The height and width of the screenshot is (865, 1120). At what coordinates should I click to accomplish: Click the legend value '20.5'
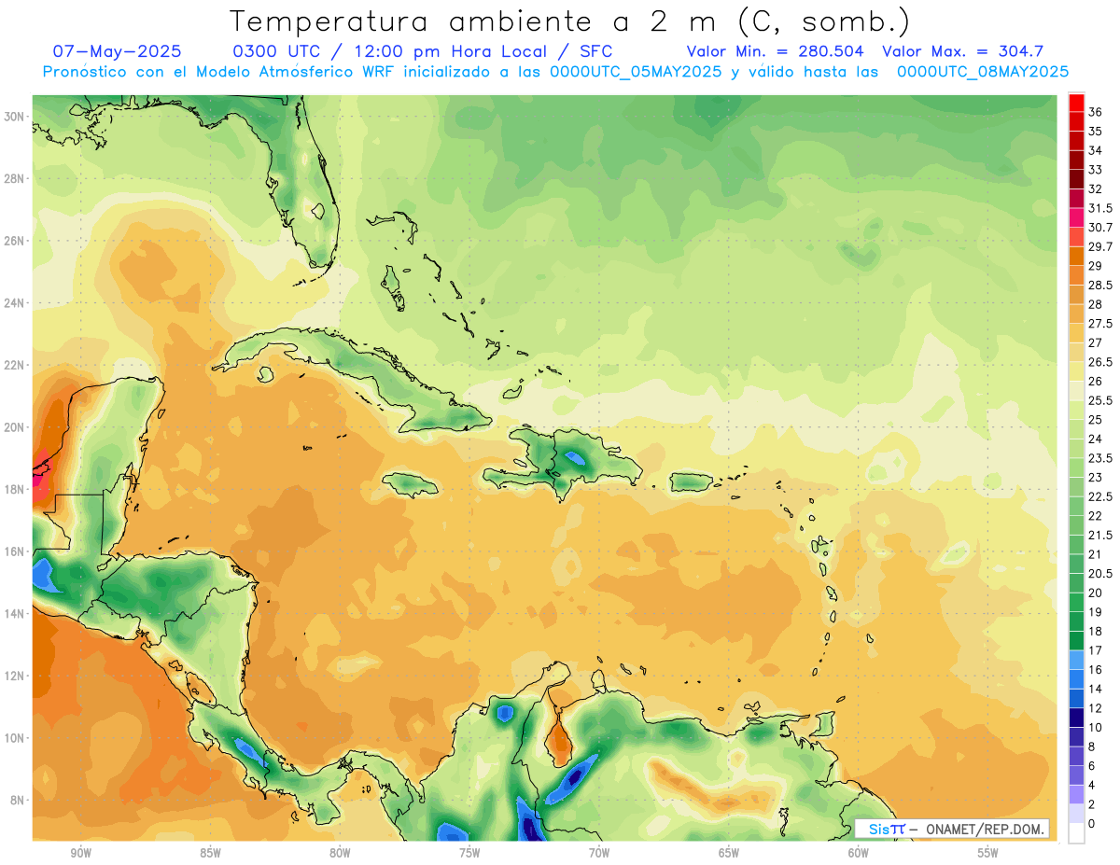tap(1100, 573)
